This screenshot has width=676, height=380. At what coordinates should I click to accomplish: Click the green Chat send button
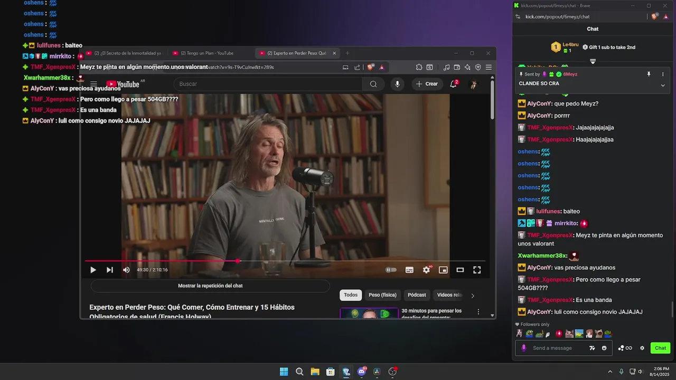click(x=661, y=348)
